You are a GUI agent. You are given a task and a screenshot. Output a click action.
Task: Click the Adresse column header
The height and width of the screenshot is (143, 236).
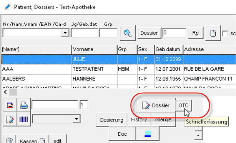click(x=209, y=50)
